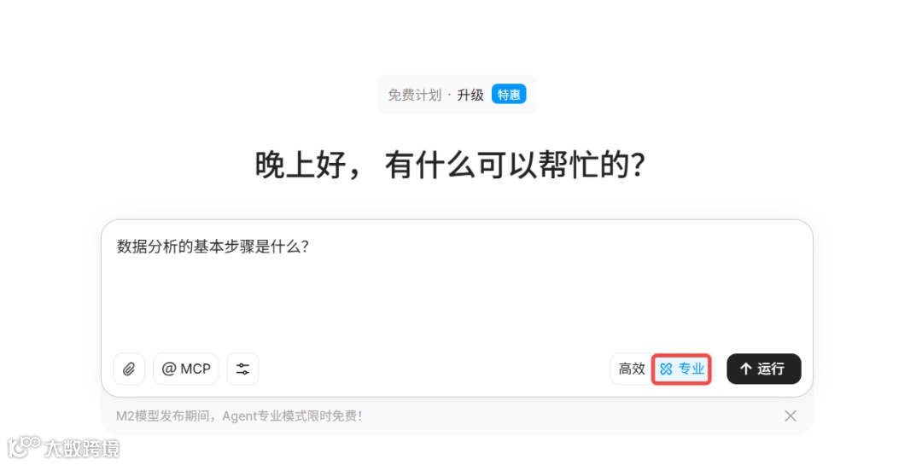Attach a file with the paperclip icon
Image resolution: width=922 pixels, height=465 pixels.
[x=129, y=369]
